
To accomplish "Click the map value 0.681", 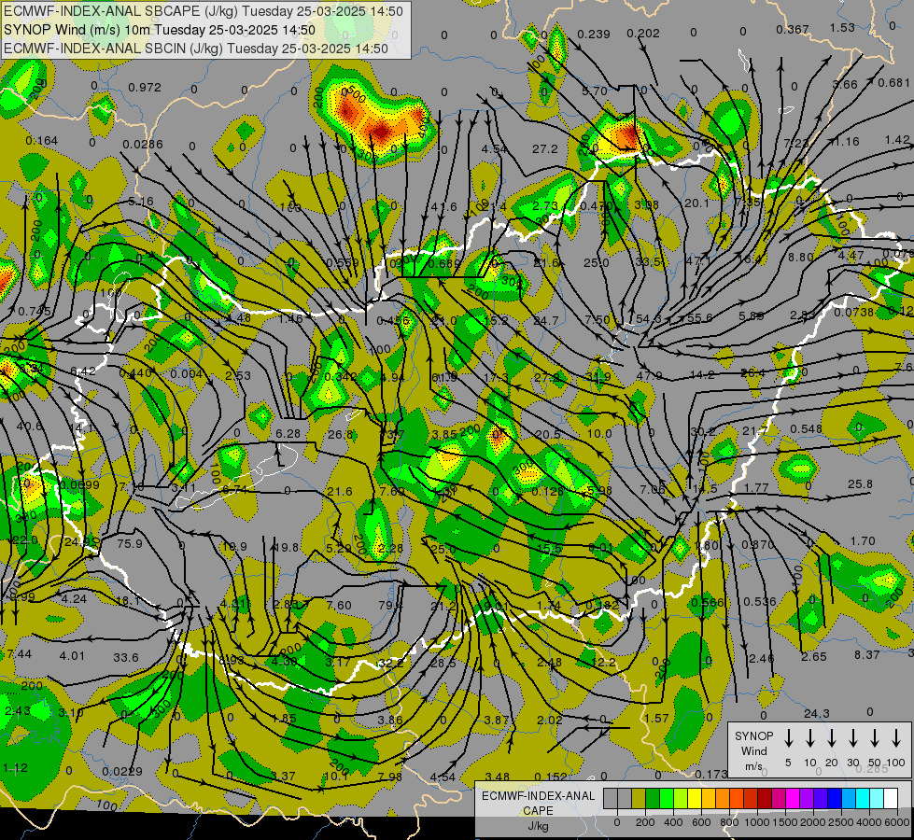I will (x=893, y=83).
